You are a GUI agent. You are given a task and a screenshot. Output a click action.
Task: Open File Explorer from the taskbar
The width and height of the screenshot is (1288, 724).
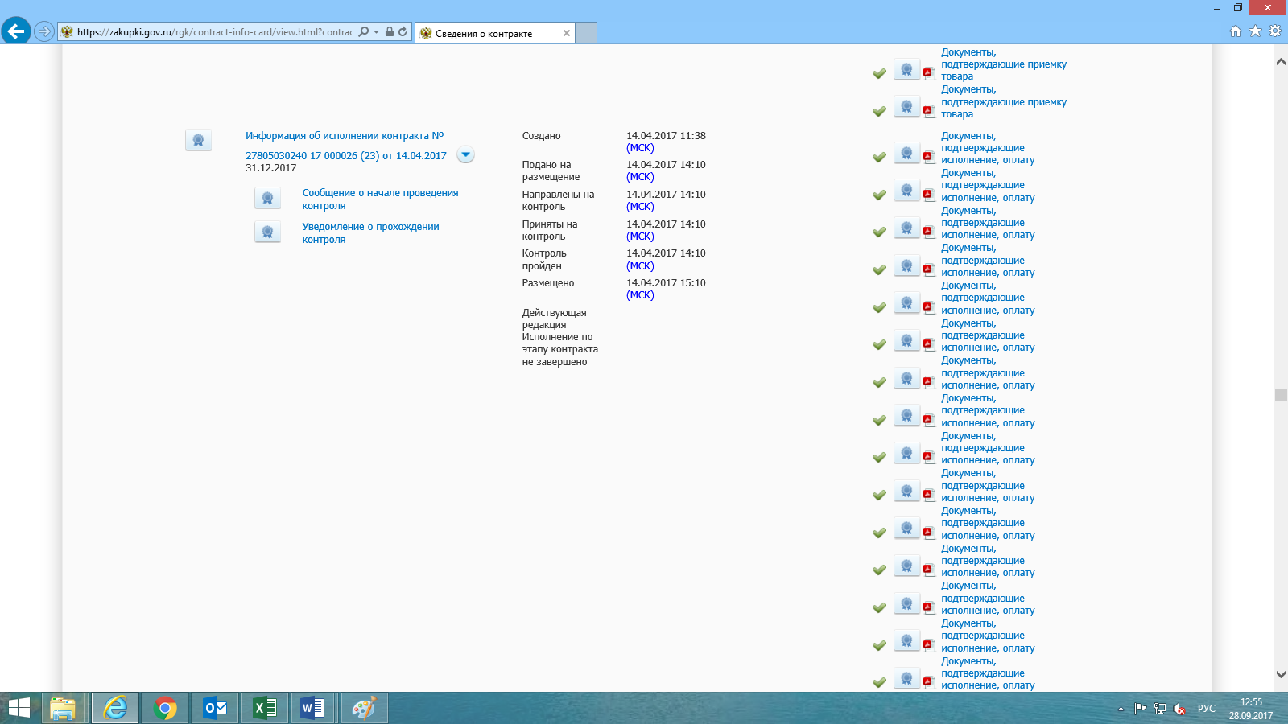point(63,708)
